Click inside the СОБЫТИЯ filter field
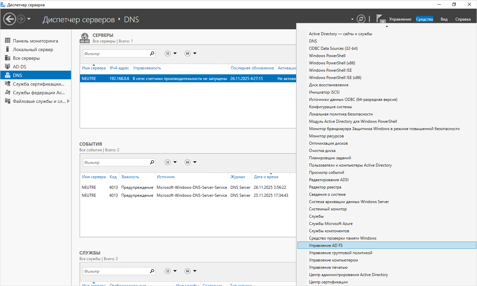 point(116,162)
